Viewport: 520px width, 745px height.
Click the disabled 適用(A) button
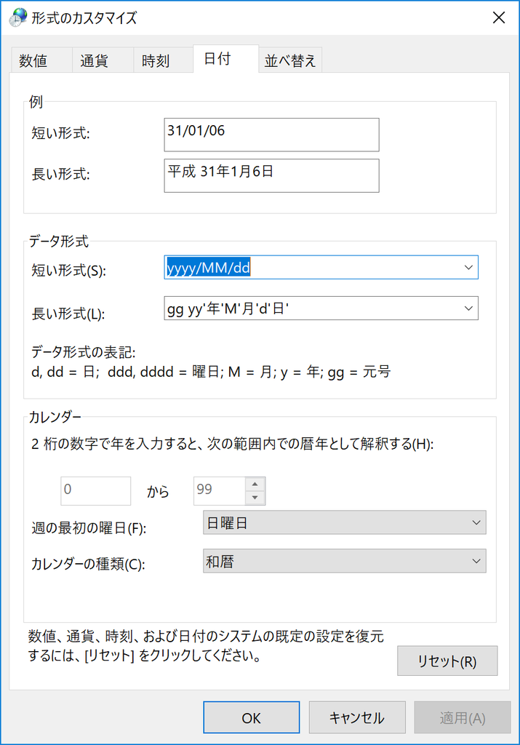click(x=463, y=717)
